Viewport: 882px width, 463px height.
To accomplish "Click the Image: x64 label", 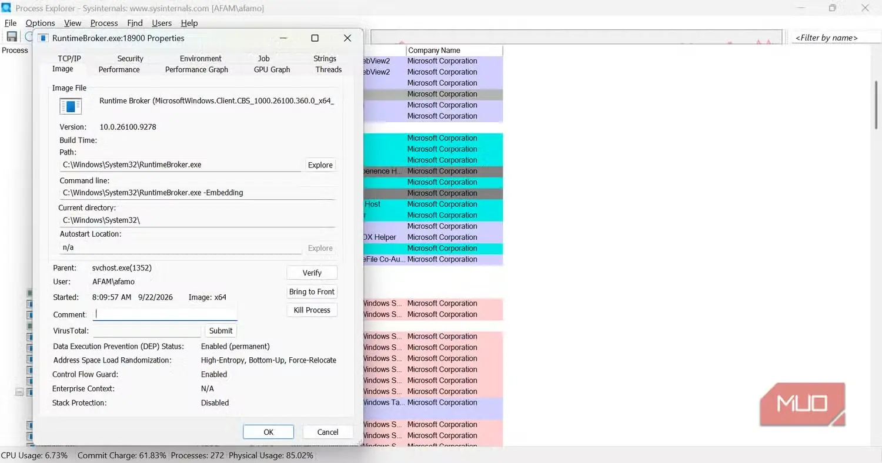I will click(x=208, y=297).
